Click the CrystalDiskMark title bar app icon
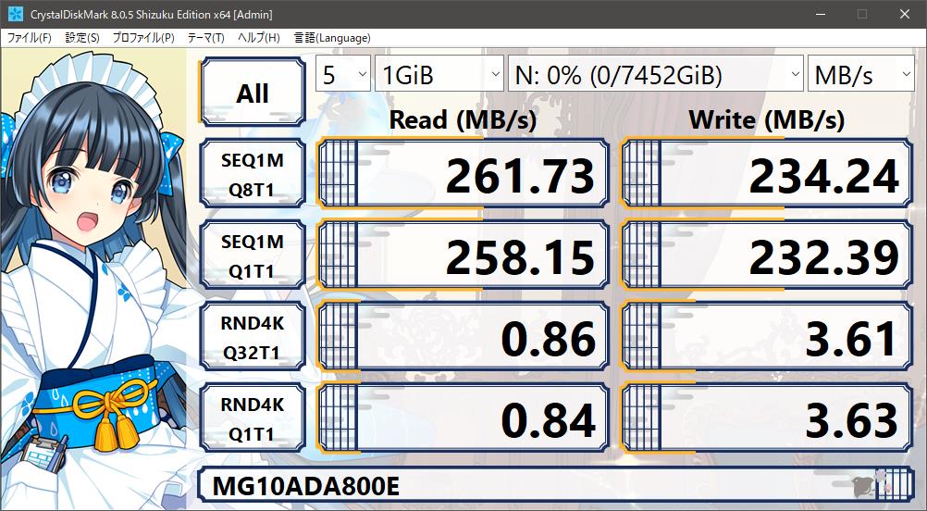Image resolution: width=927 pixels, height=511 pixels. point(16,14)
